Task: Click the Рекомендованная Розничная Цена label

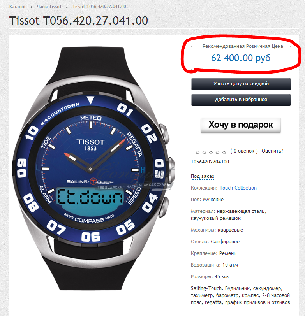Action: coord(243,46)
